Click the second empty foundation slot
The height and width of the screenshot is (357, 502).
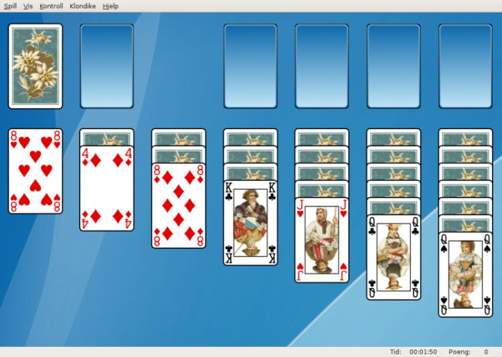[322, 66]
